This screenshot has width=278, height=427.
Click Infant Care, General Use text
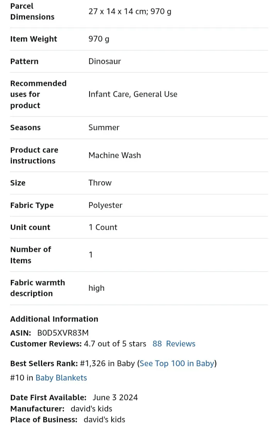[133, 94]
